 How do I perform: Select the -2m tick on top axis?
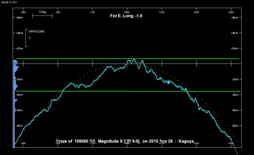[58, 12]
